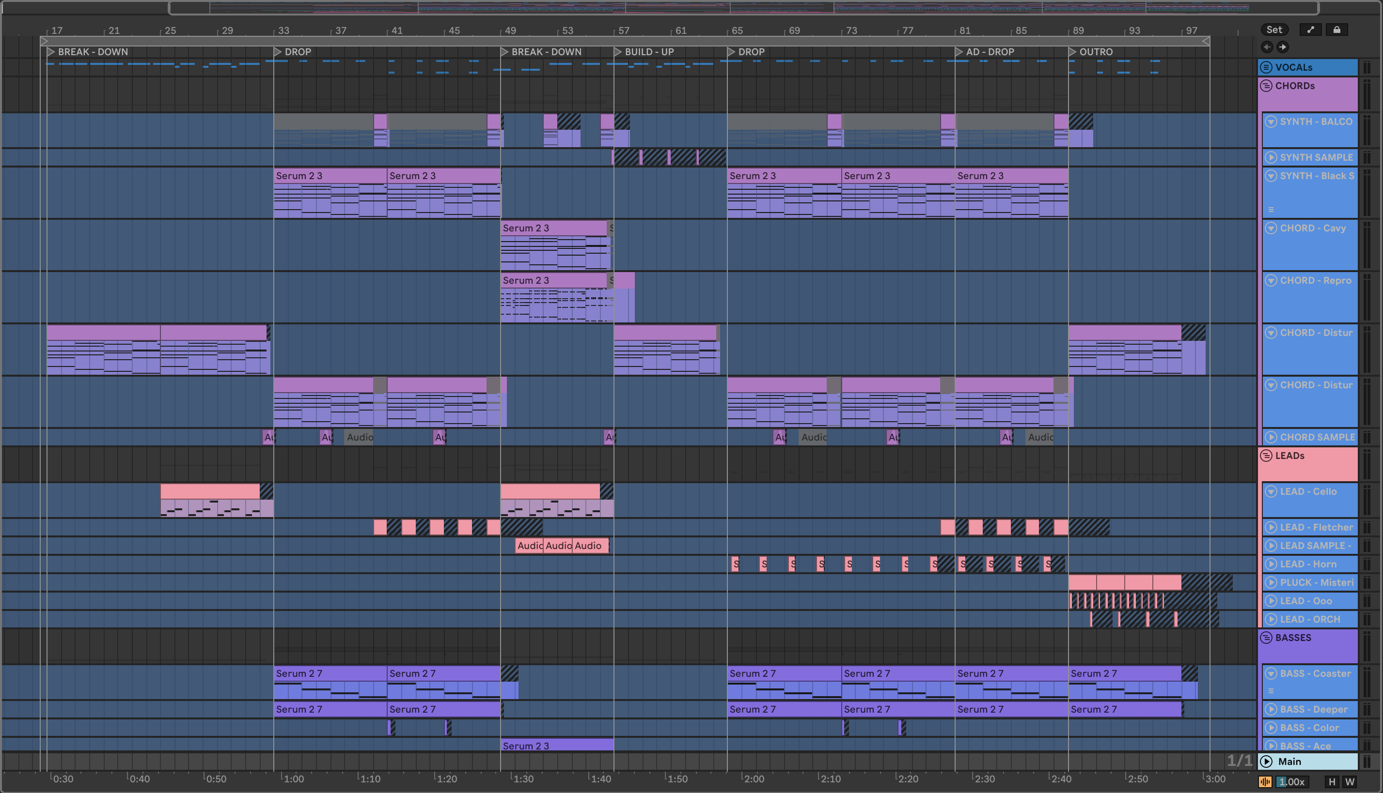Toggle the W optimize width button
Viewport: 1383px width, 793px height.
tap(1350, 781)
